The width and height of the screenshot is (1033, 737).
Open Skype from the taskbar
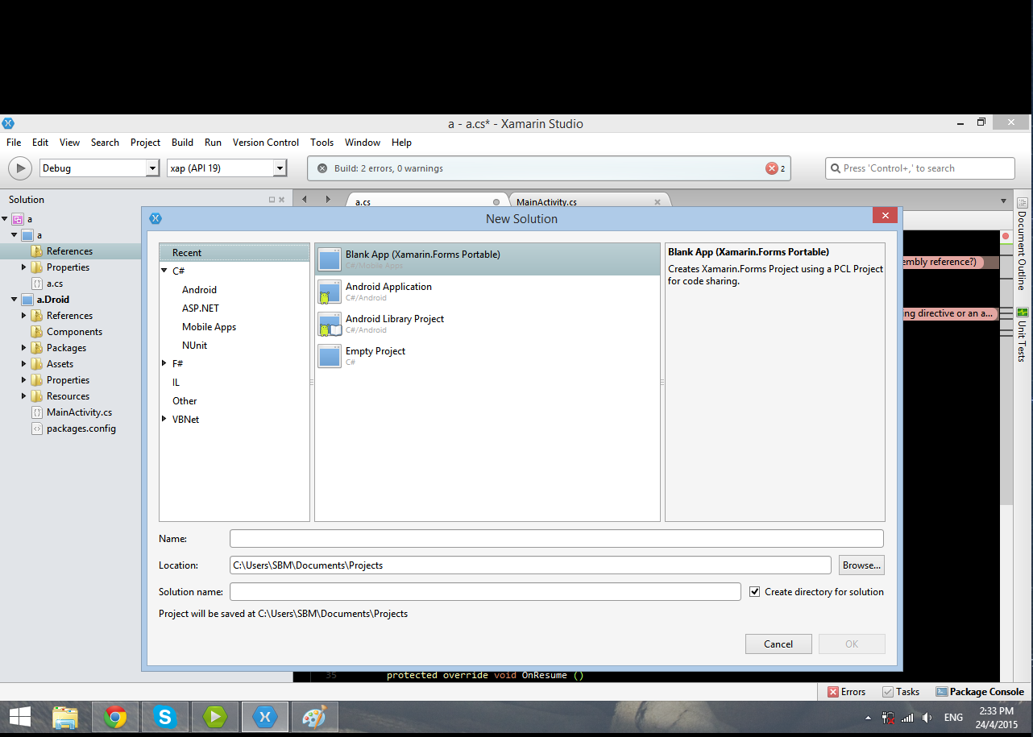point(165,717)
